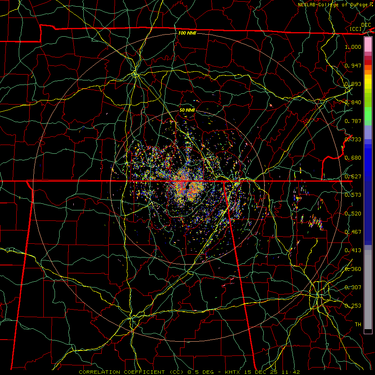Click the 100 NMI range ring label
Image resolution: width=375 pixels, height=375 pixels.
[x=187, y=33]
